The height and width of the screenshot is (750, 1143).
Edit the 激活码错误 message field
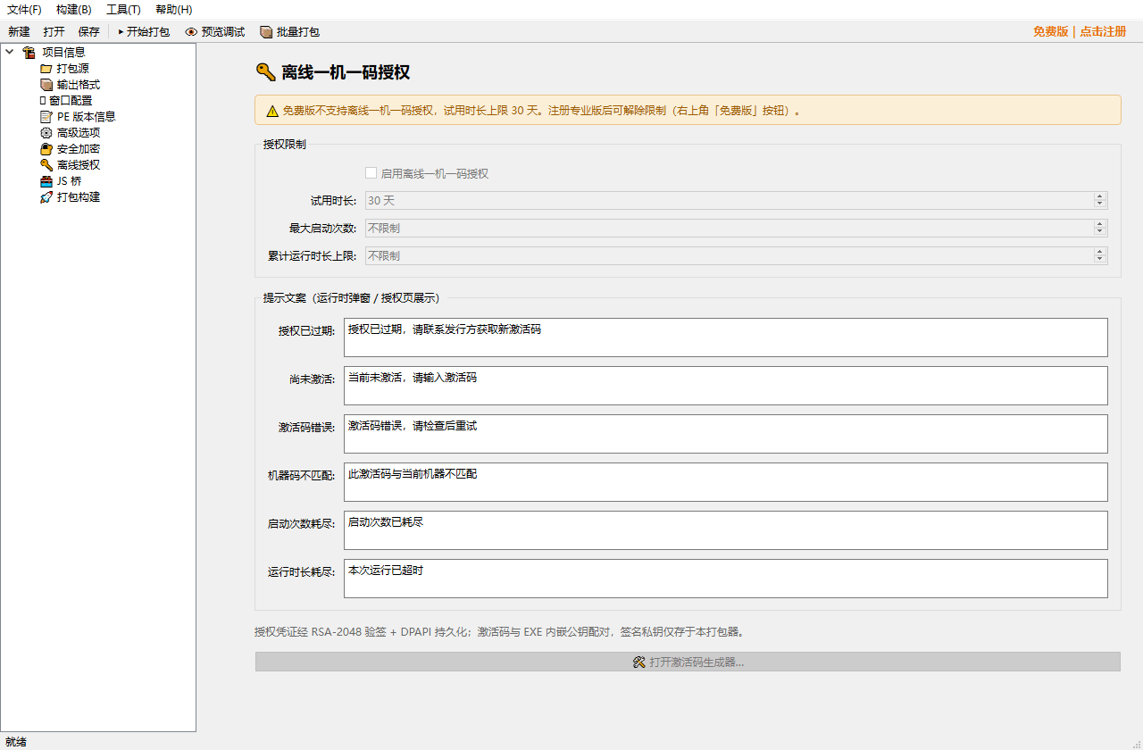tap(726, 434)
